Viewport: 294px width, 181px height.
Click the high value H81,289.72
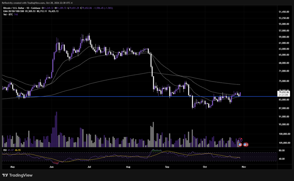(60, 8)
